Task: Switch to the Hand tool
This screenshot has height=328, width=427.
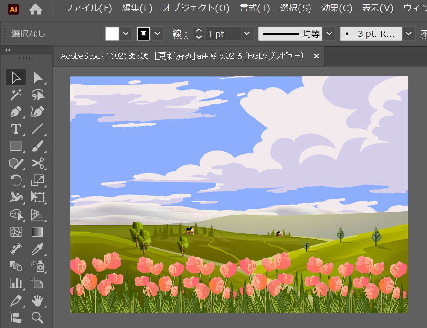Action: 37,300
